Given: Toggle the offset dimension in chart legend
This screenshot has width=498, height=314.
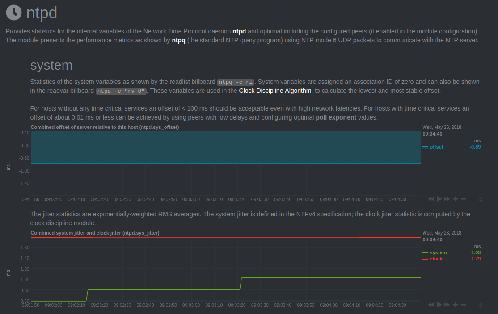Looking at the screenshot, I should (436, 147).
